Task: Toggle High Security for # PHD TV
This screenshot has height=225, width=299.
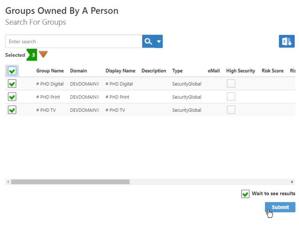Action: point(230,110)
